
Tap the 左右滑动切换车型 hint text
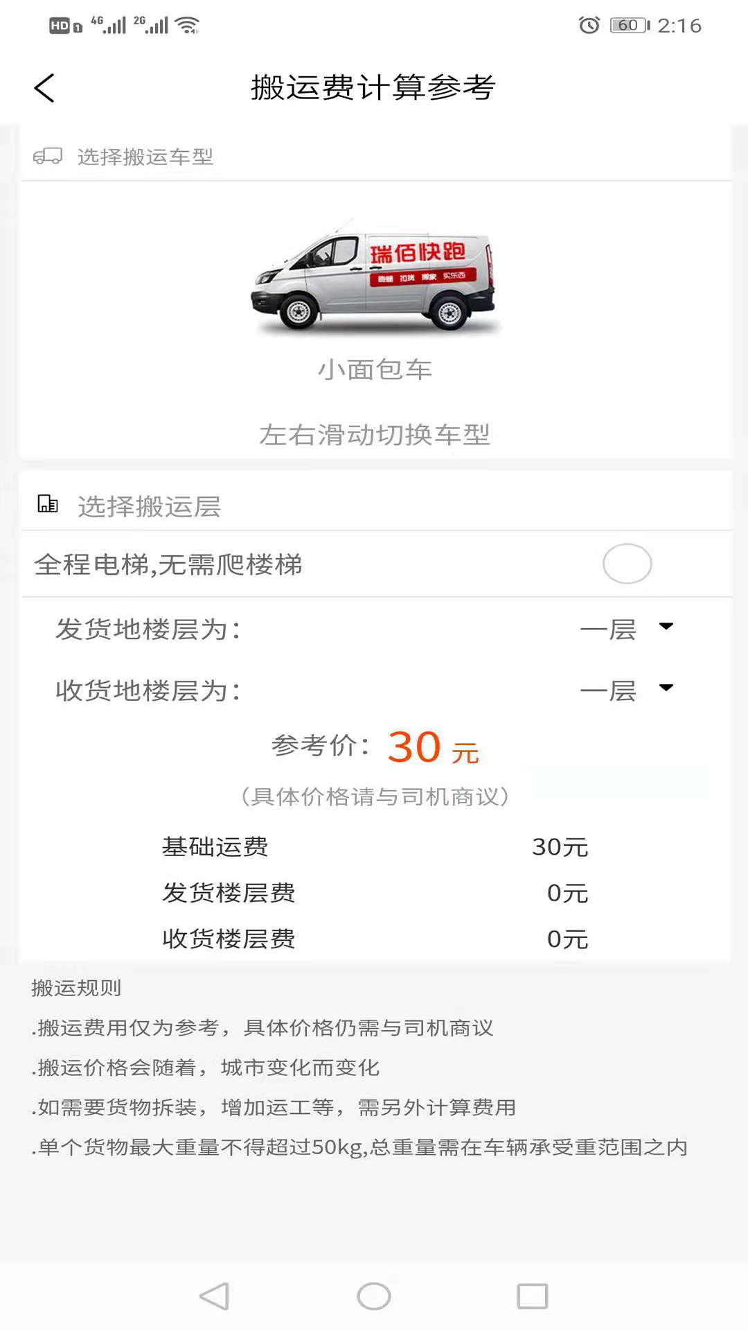[375, 435]
